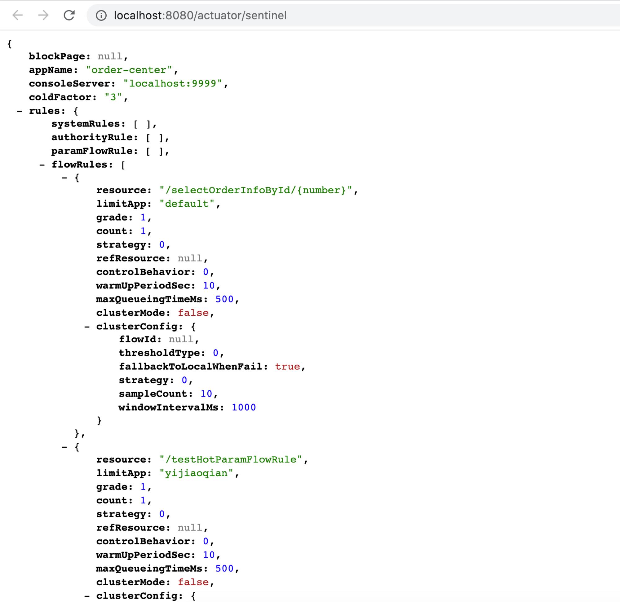Screen dimensions: 620x602
Task: Click the authorityRule key
Action: click(92, 137)
